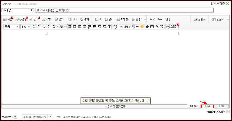This screenshot has height=121, width=232.
Task: Justify the text alignment
Action: pyautogui.click(x=85, y=27)
